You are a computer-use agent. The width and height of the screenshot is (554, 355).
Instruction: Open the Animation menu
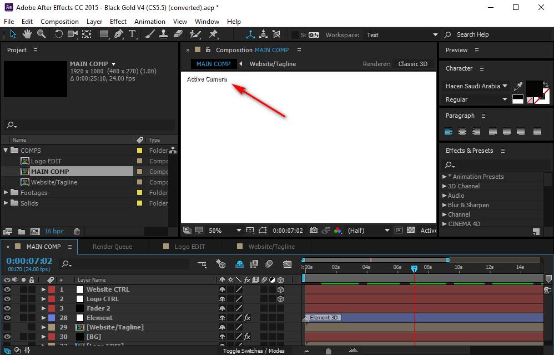click(x=149, y=22)
